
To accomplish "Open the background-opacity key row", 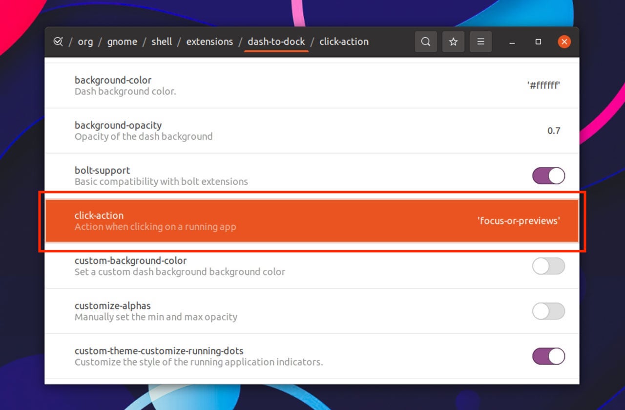I will (312, 131).
